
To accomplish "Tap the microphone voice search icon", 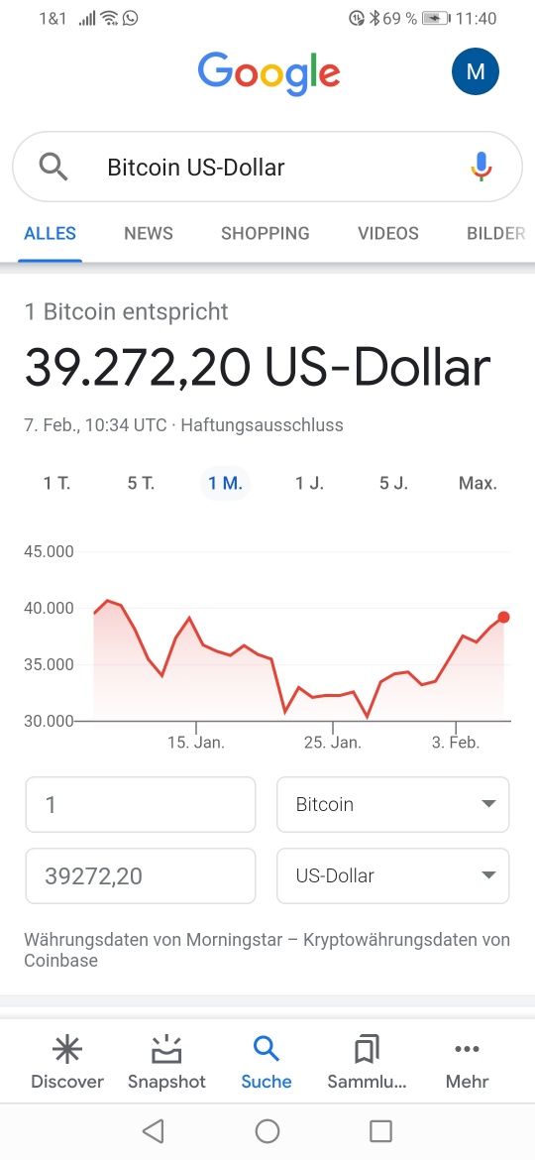I will point(481,167).
